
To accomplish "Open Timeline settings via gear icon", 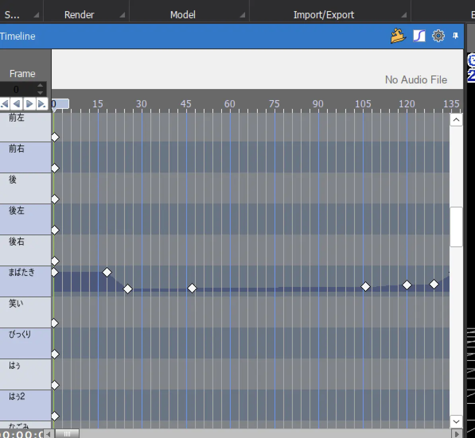I will pos(438,36).
